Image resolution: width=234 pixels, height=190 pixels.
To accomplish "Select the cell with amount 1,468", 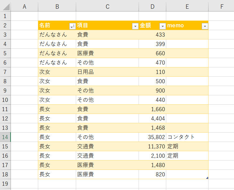I will pyautogui.click(x=152, y=128).
